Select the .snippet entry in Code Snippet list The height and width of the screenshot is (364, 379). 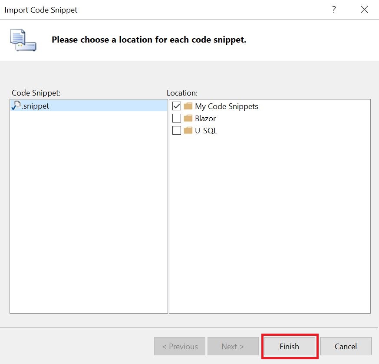click(36, 106)
